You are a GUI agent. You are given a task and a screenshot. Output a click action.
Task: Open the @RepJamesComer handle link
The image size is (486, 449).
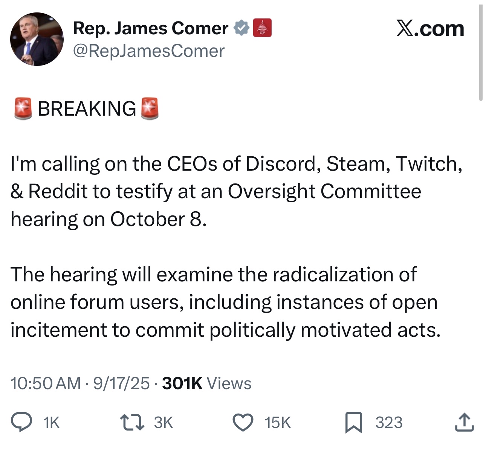click(x=149, y=51)
